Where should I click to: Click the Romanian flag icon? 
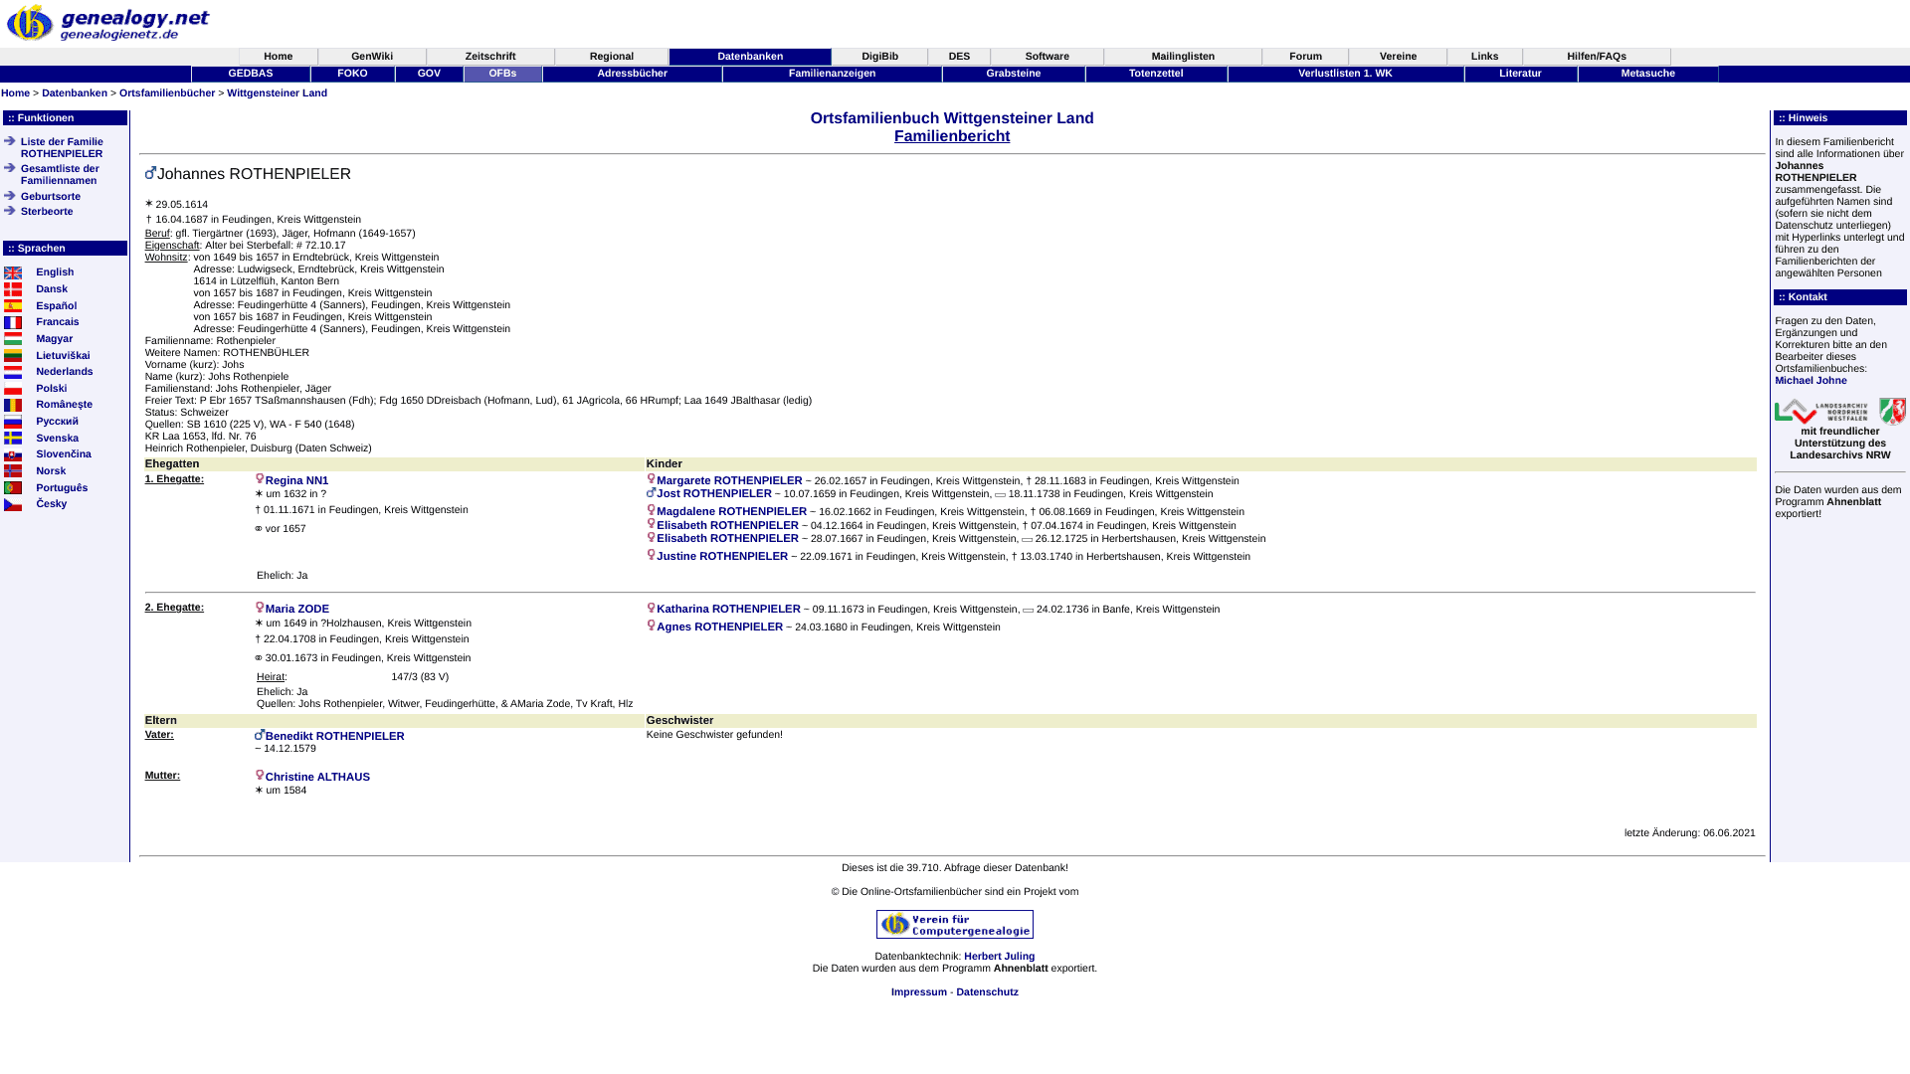pyautogui.click(x=13, y=405)
